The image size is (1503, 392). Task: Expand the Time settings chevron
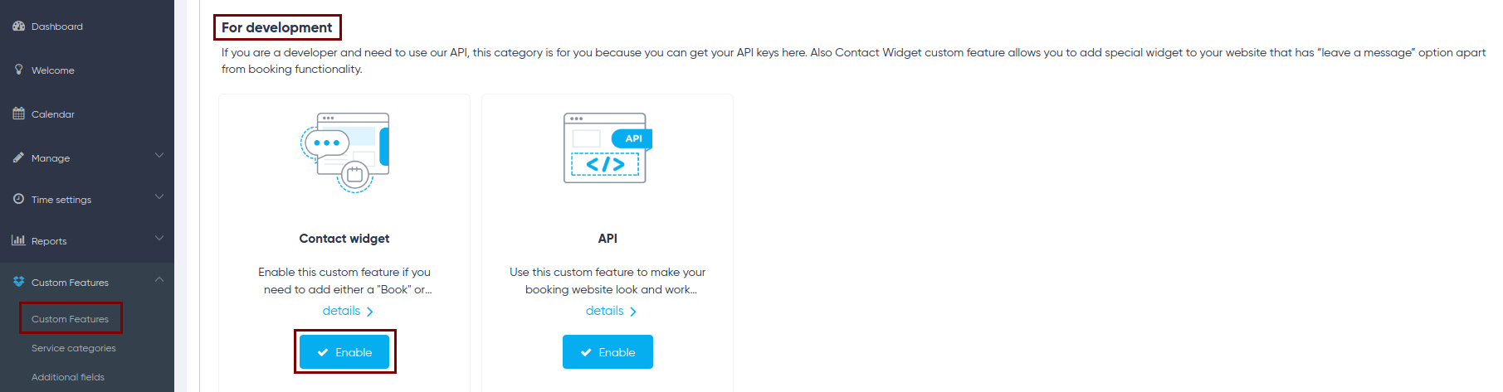click(159, 197)
